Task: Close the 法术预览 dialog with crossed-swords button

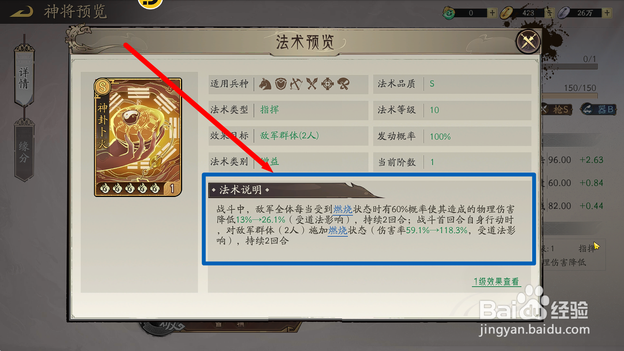Action: tap(528, 41)
